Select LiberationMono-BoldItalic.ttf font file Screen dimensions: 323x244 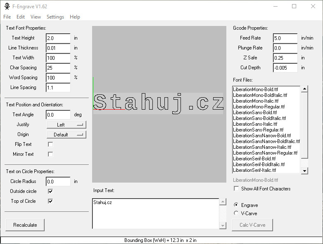click(x=266, y=95)
